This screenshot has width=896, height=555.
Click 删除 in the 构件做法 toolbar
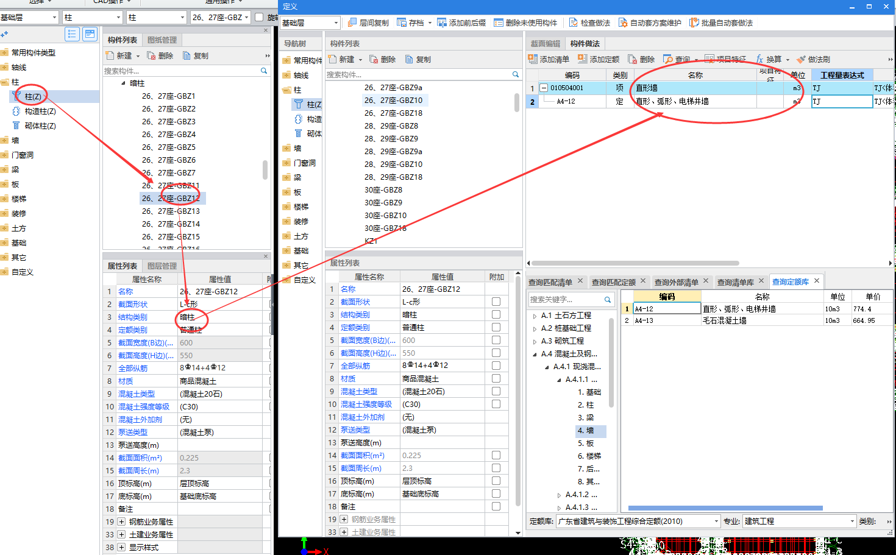(641, 59)
